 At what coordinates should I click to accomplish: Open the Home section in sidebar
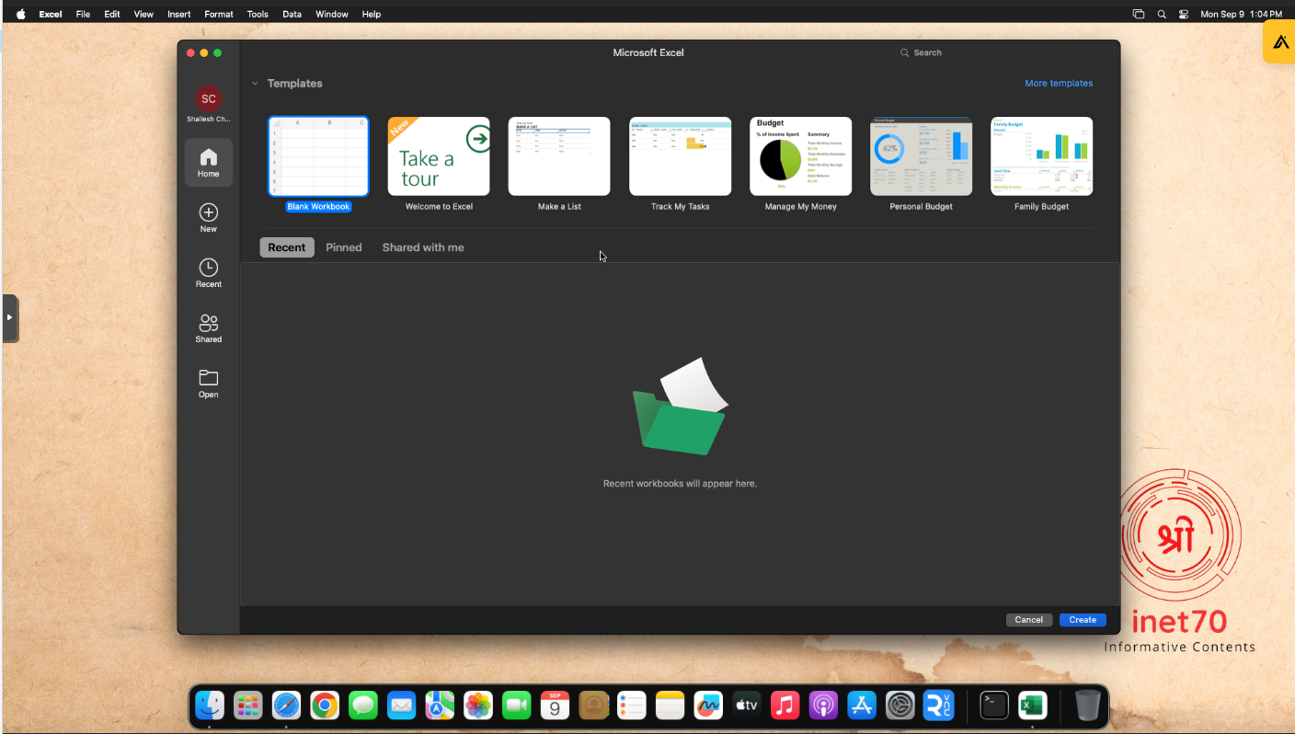click(x=209, y=163)
